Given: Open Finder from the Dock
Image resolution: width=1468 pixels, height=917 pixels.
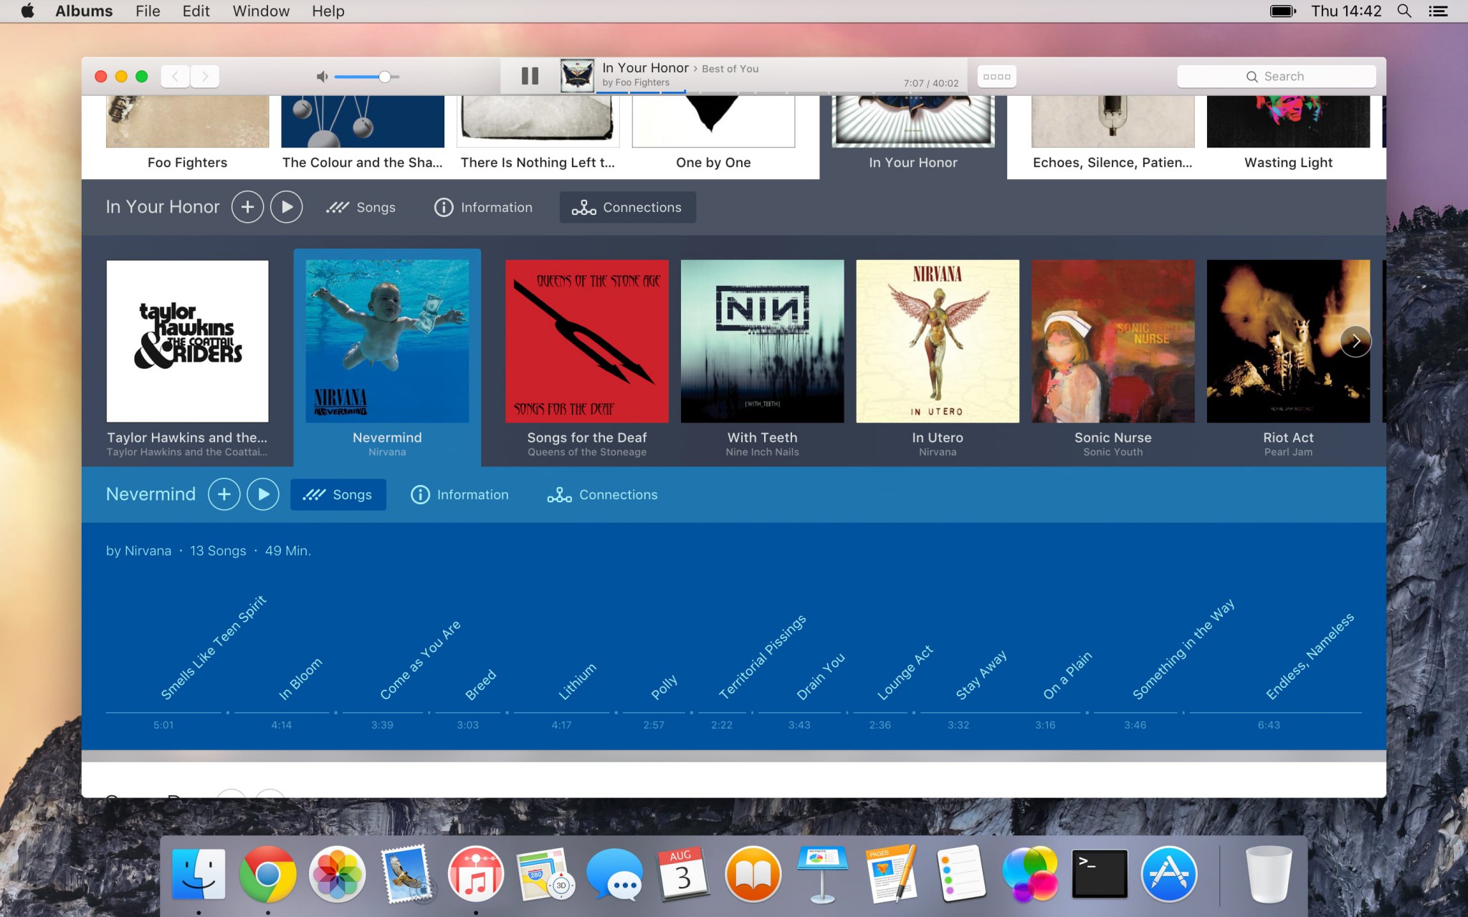Looking at the screenshot, I should click(x=199, y=874).
